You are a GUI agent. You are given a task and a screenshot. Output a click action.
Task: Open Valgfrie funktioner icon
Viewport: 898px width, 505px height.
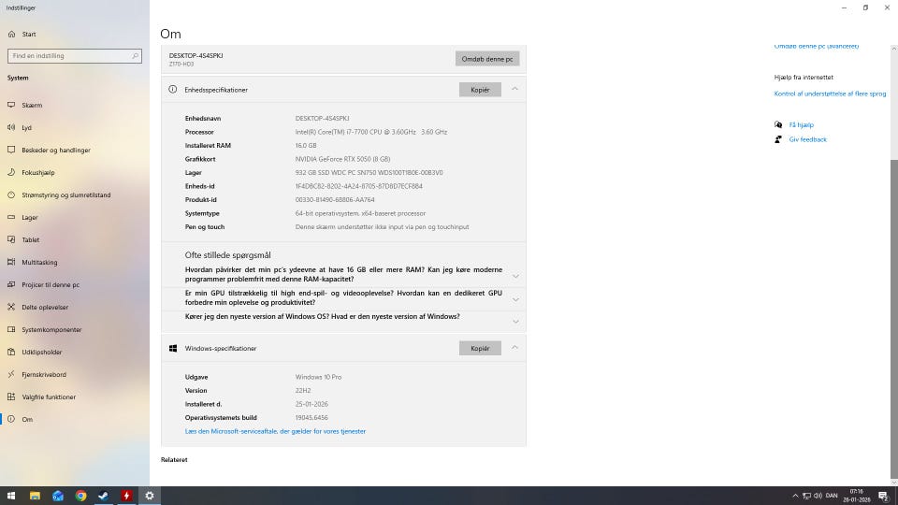(x=11, y=397)
